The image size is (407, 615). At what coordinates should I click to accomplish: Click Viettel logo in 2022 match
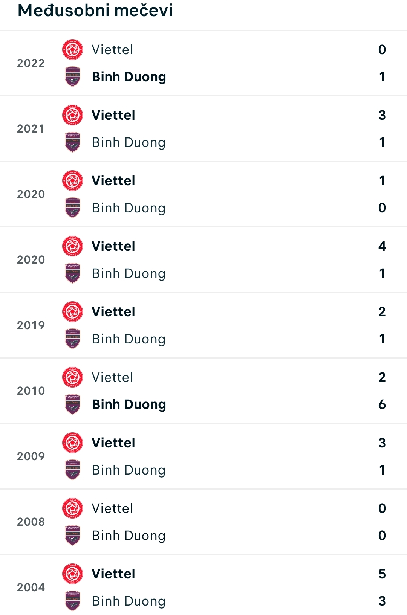[x=72, y=50]
